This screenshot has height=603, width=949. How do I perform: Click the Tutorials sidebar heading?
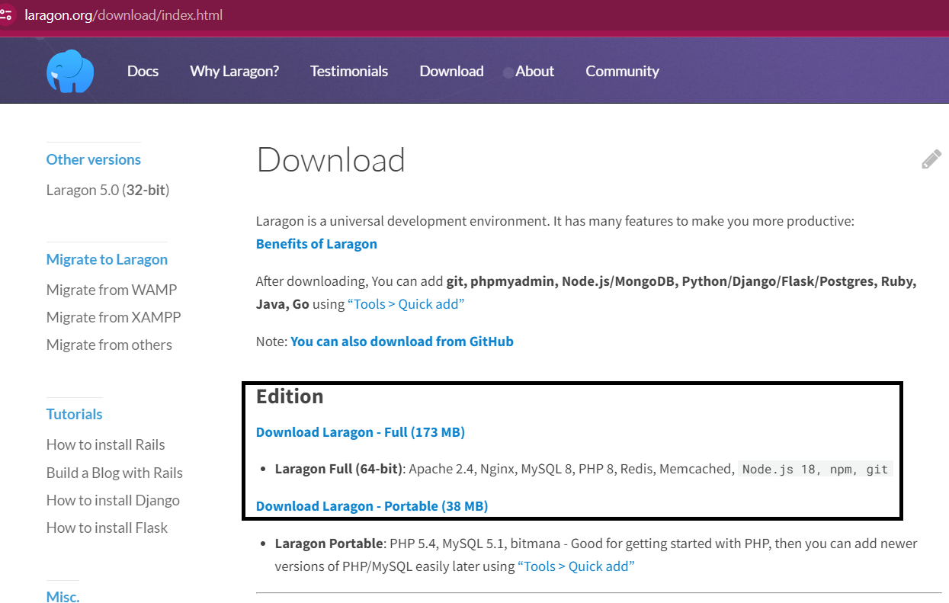(x=74, y=414)
